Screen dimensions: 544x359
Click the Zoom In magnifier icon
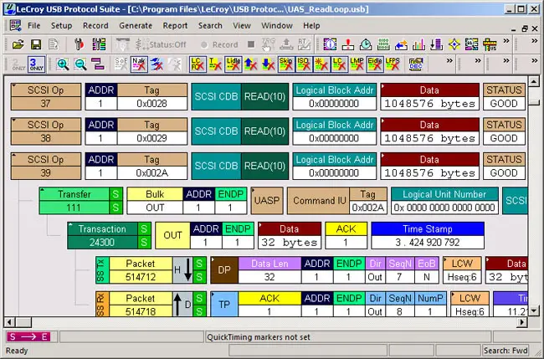[x=63, y=64]
